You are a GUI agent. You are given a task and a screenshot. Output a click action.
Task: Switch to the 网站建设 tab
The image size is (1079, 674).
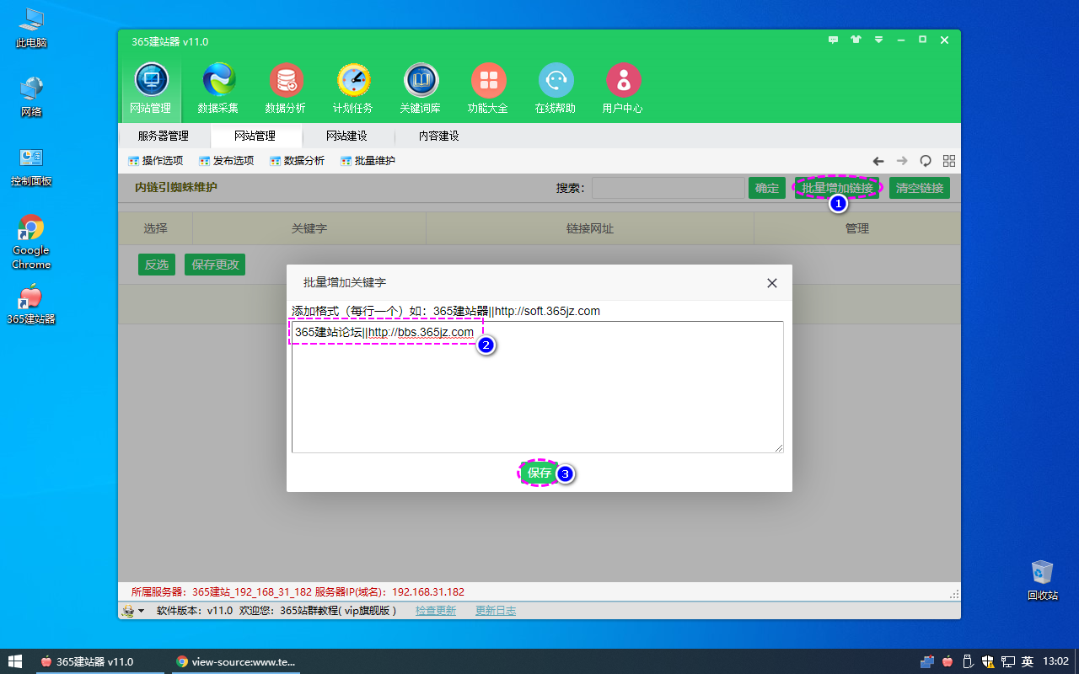coord(347,136)
